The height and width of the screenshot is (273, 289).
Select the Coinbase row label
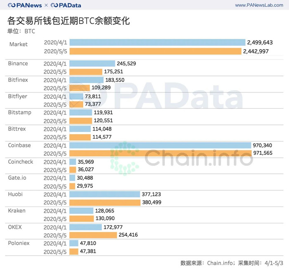pos(19,145)
